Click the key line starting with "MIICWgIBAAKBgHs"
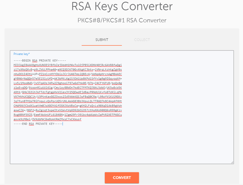 [68, 65]
